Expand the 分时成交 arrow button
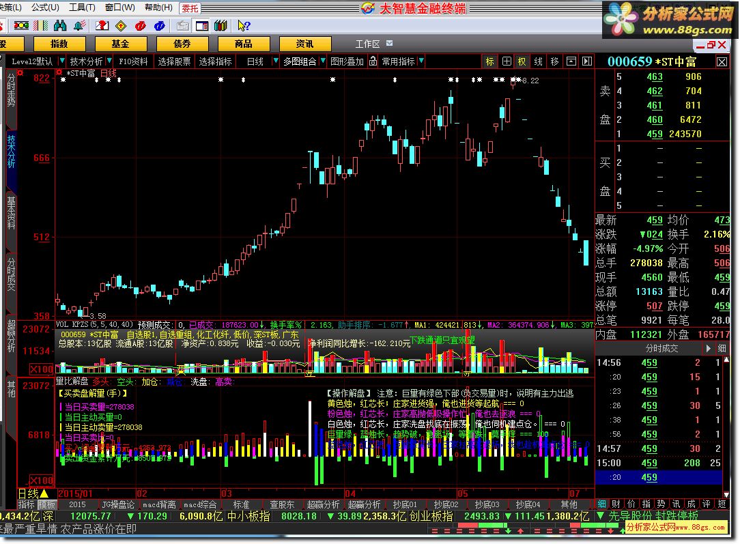Screen dimensions: 740x544 click(x=709, y=348)
